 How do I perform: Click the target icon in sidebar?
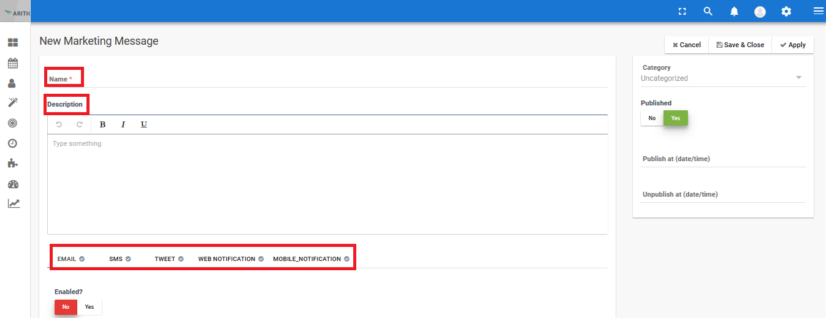point(12,123)
